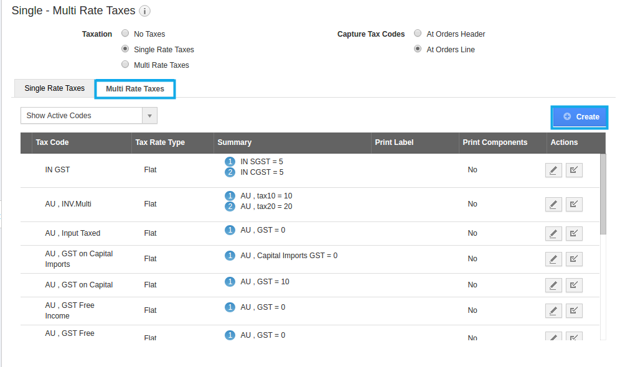This screenshot has width=620, height=367.
Task: Edit the AU , GST Free Income row
Action: click(553, 310)
